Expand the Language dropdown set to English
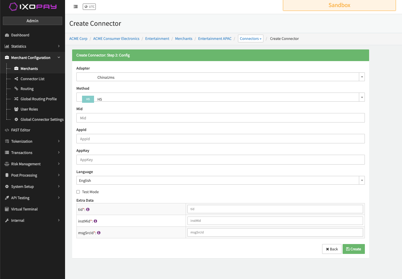Image resolution: width=402 pixels, height=279 pixels. point(220,180)
